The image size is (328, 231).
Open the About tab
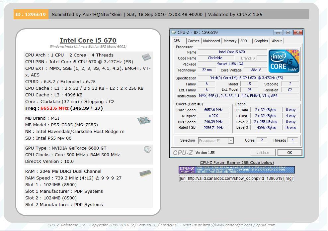(x=277, y=41)
